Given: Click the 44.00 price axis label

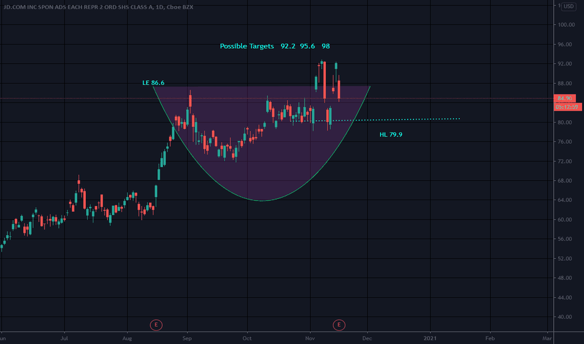Looking at the screenshot, I should point(565,298).
